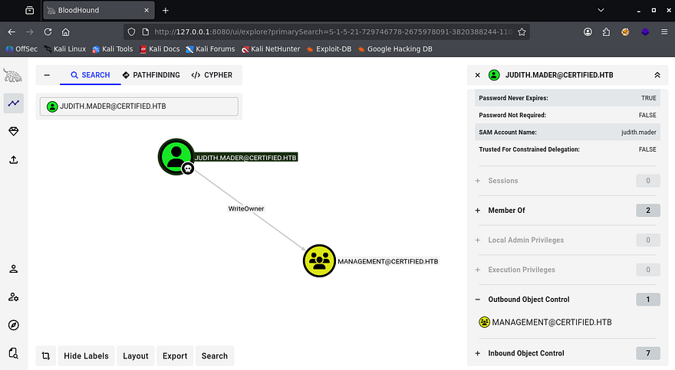Switch to the Cypher tab
The height and width of the screenshot is (370, 675).
click(x=212, y=75)
